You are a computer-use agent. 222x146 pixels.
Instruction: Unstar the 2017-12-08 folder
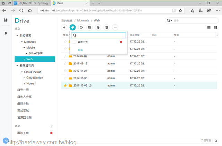click(x=65, y=85)
